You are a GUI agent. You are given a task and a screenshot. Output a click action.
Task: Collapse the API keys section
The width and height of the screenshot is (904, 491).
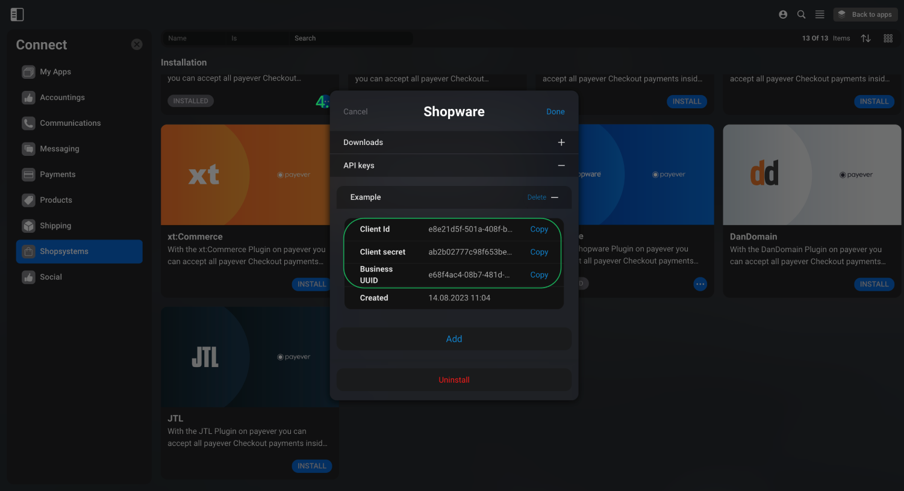561,165
